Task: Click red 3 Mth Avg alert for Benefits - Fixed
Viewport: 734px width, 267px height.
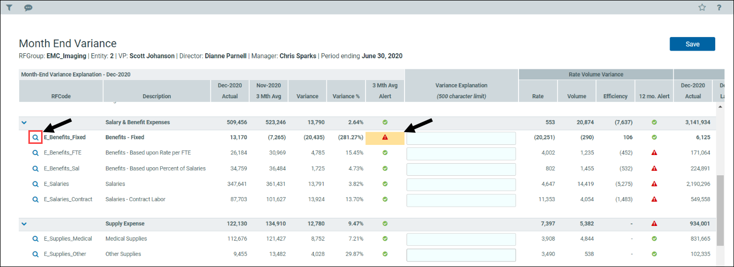Action: coord(385,137)
